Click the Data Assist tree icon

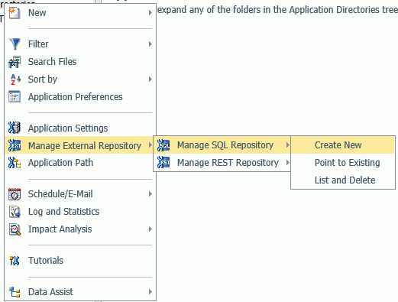tap(15, 292)
